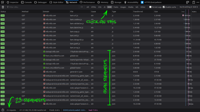Select the Network tab
Screen dimensions: 200x112
click(71, 2)
